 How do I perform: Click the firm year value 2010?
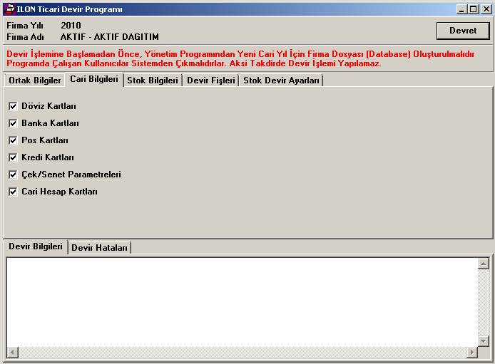[x=71, y=26]
